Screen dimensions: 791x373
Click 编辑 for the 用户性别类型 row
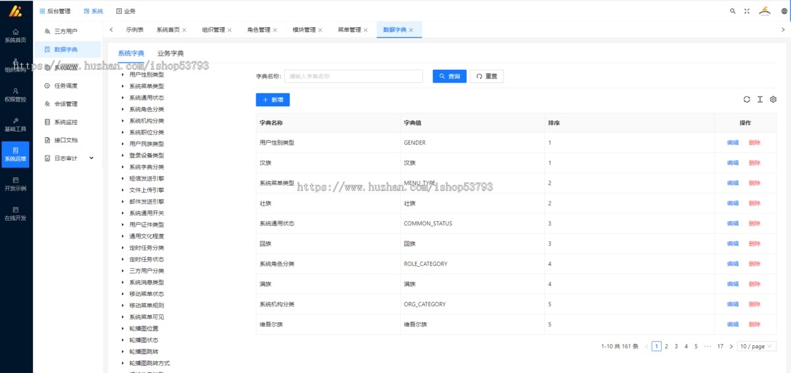click(733, 143)
